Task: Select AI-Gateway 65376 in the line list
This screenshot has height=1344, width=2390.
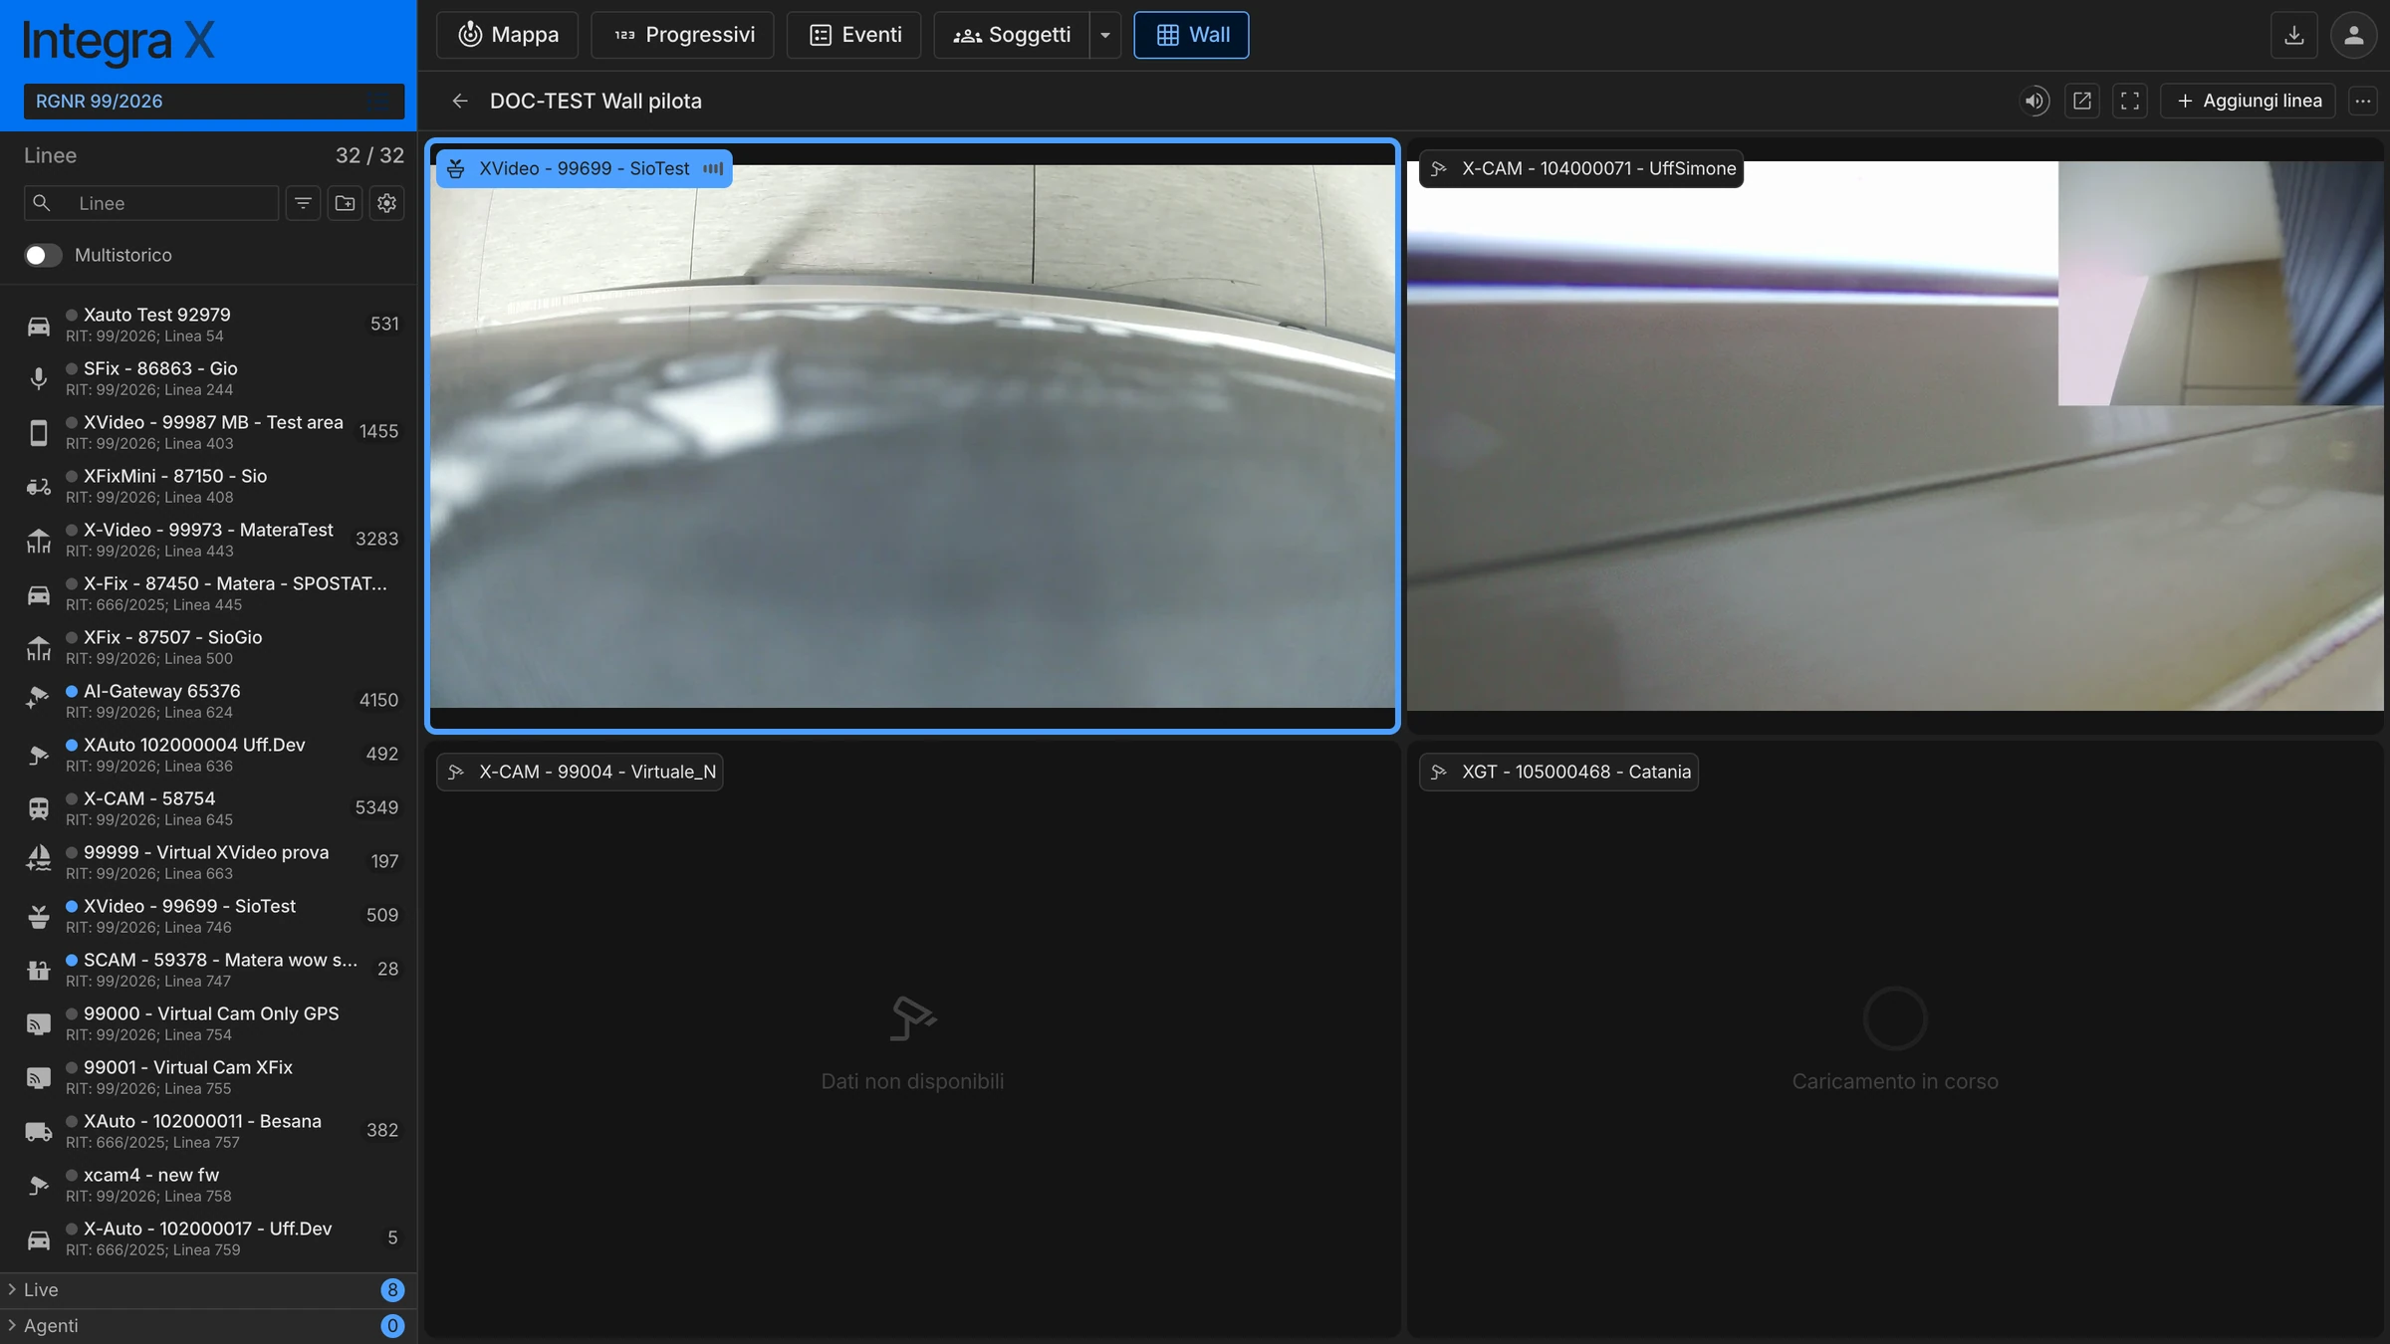Action: pyautogui.click(x=208, y=700)
